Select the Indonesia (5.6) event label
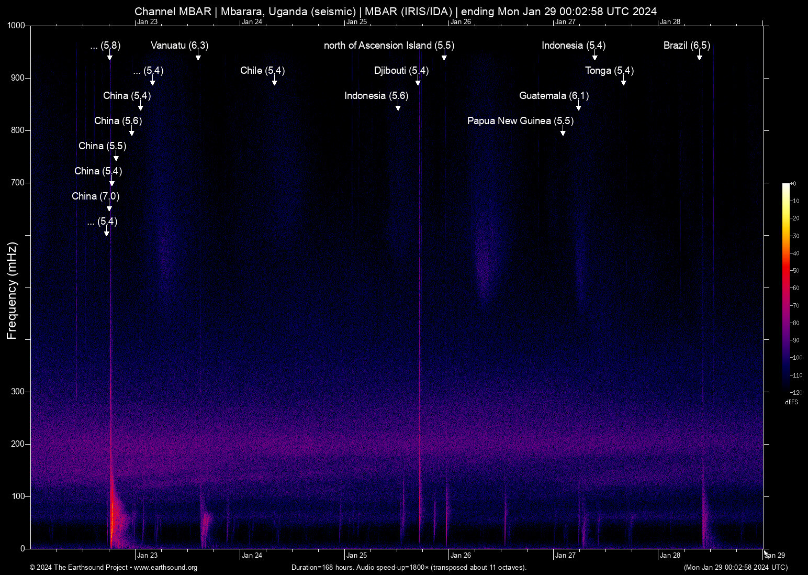Screen dimensions: 808x575 [376, 96]
